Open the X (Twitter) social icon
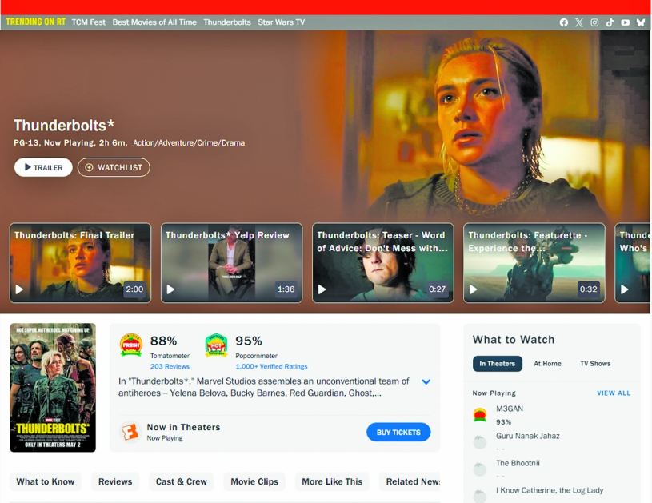 [579, 22]
